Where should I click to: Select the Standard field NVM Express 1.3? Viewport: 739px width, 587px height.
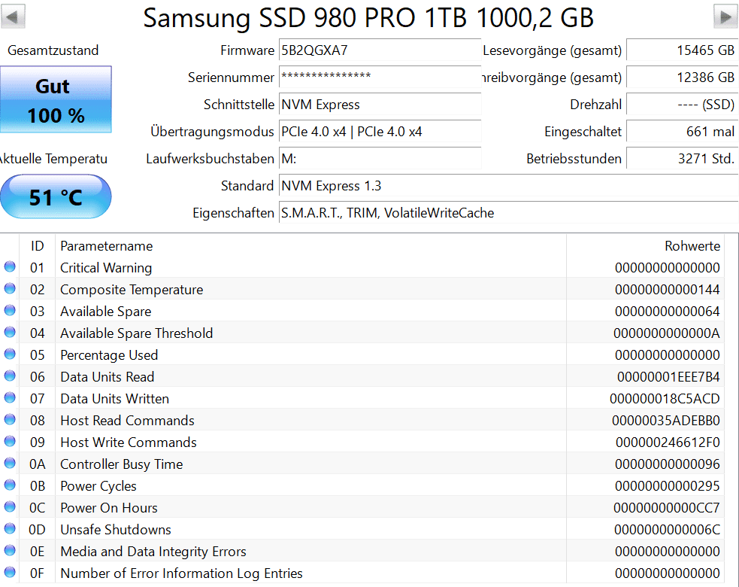(508, 185)
